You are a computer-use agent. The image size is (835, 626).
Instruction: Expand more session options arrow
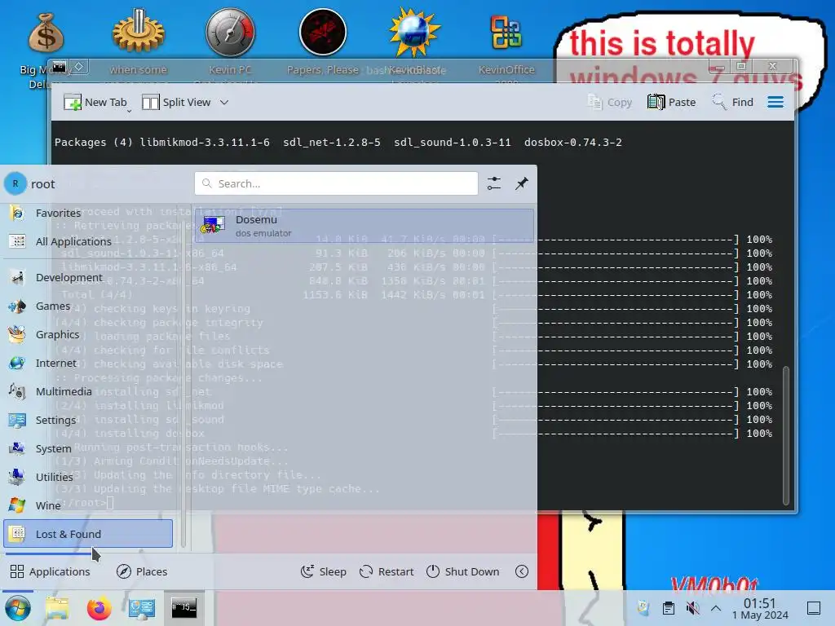(x=522, y=571)
